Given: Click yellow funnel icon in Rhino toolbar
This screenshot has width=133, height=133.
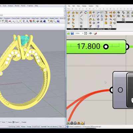Looking at the screenshot, I should (x=49, y=21).
